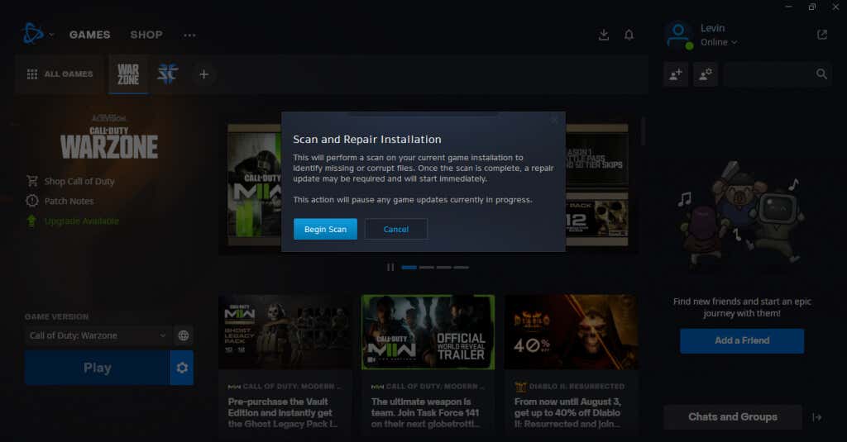Click the MWII featured banner image
Screen dimensions: 847x442
(x=254, y=184)
